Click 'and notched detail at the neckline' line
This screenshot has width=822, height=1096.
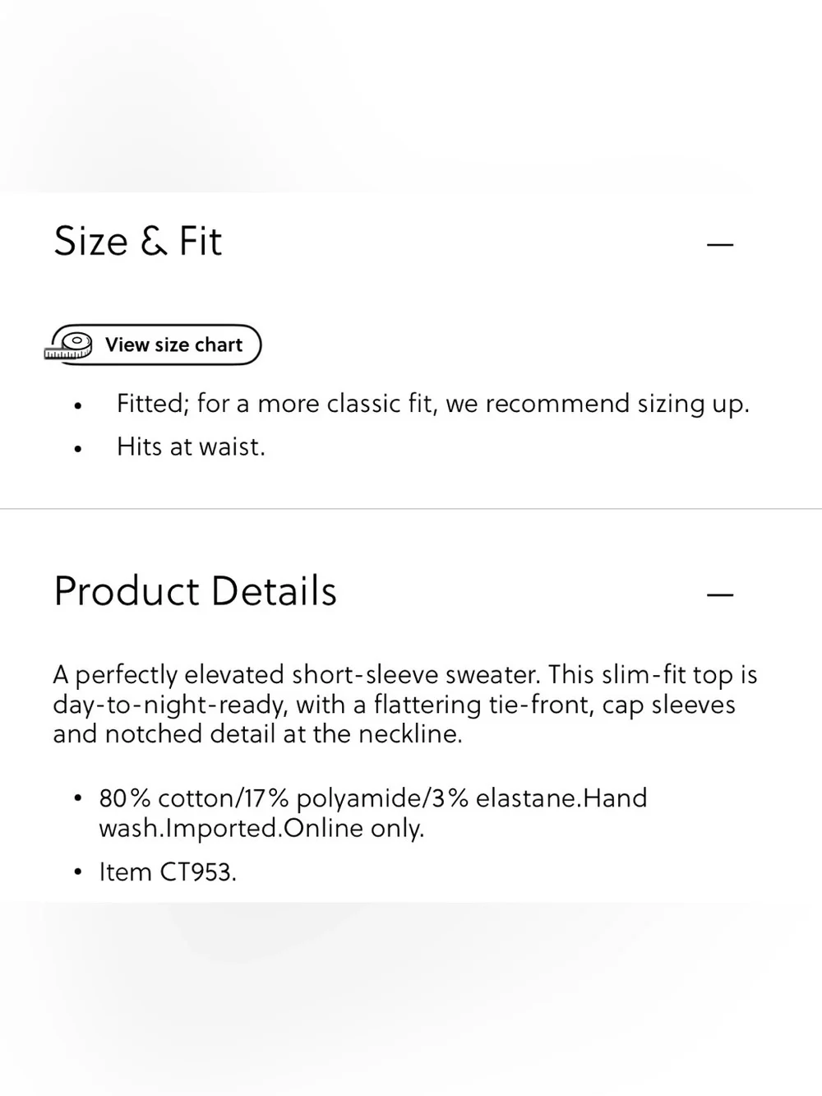pos(258,733)
